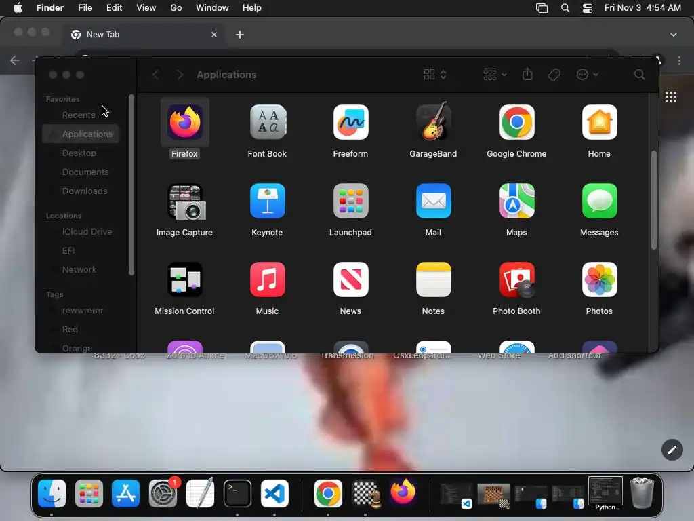The height and width of the screenshot is (521, 694).
Task: Open the View menu
Action: tap(146, 8)
